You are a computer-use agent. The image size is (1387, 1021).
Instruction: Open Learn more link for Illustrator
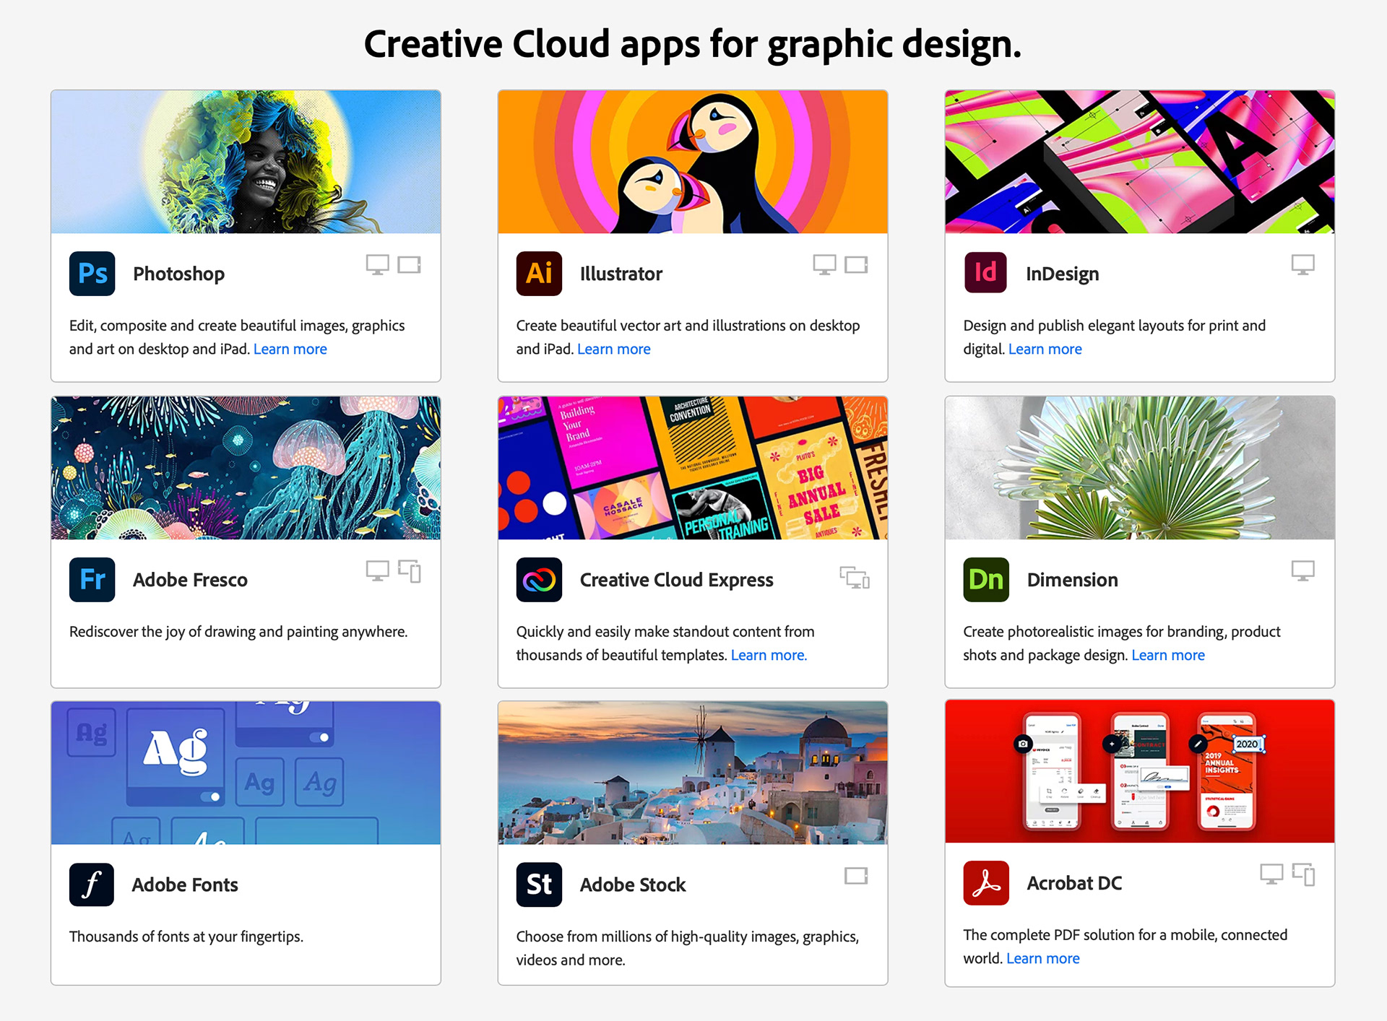pos(614,349)
